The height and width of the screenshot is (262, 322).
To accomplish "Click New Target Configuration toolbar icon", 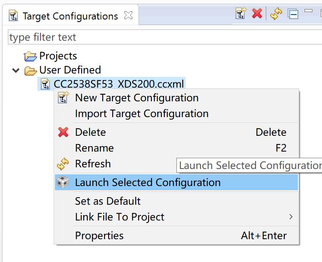I will 241,14.
